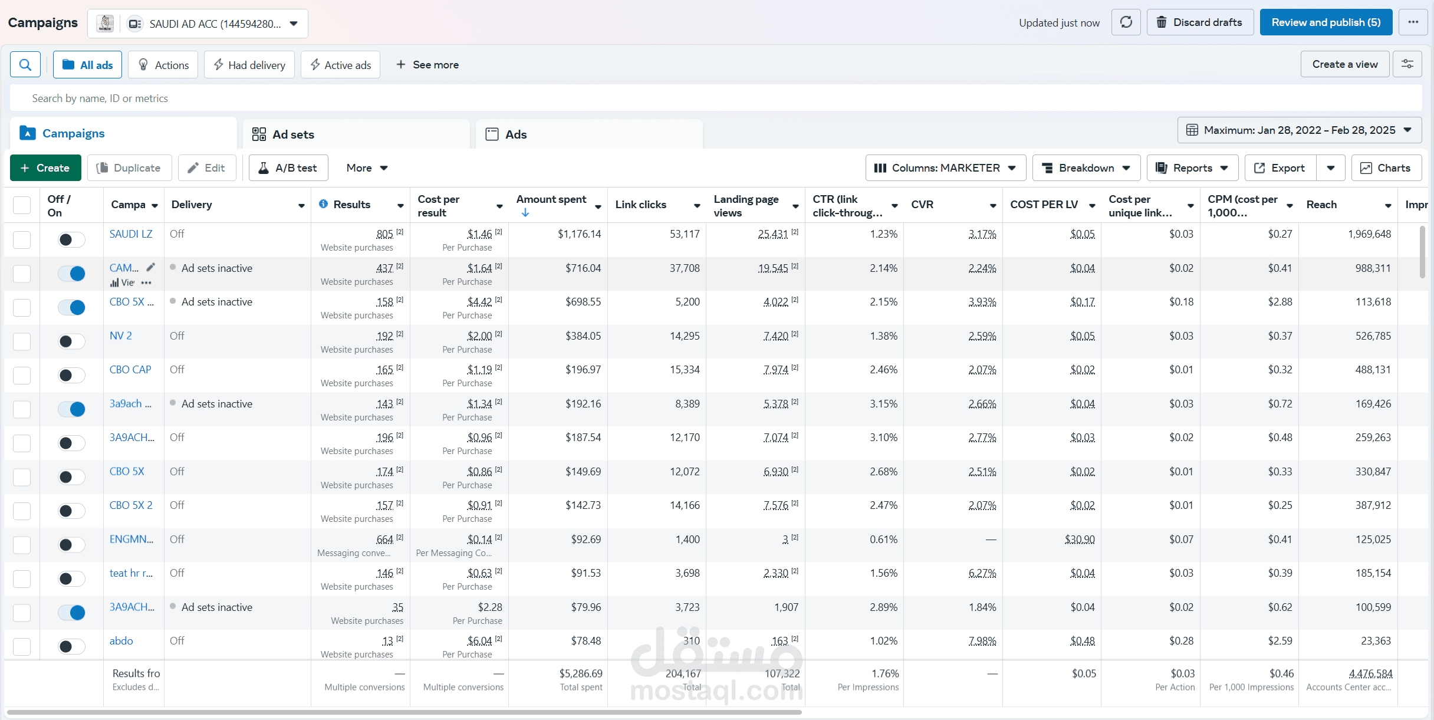Expand the date range selector
This screenshot has width=1434, height=720.
click(1299, 130)
